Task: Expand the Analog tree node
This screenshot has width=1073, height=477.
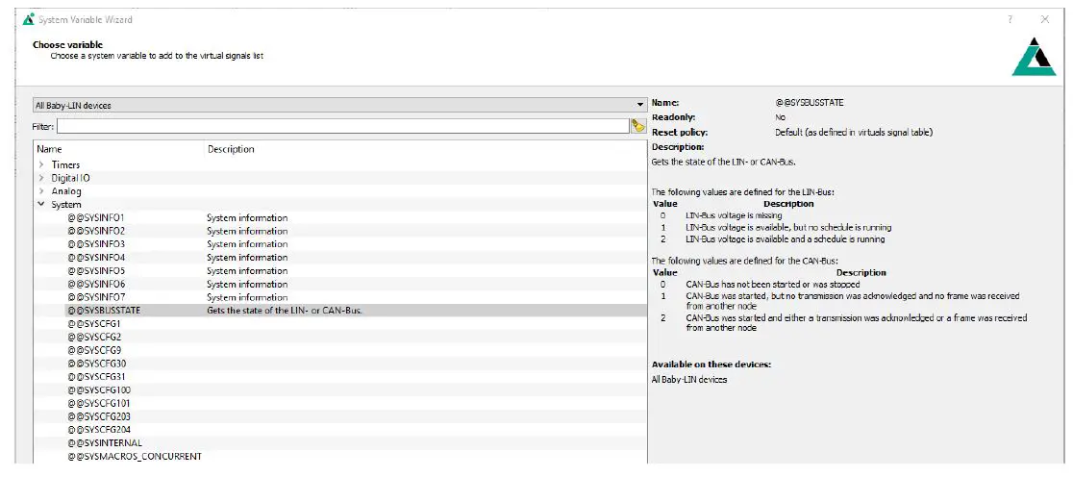Action: click(41, 191)
